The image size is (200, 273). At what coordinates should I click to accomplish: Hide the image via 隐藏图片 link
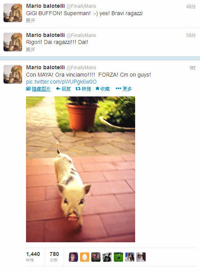point(42,89)
